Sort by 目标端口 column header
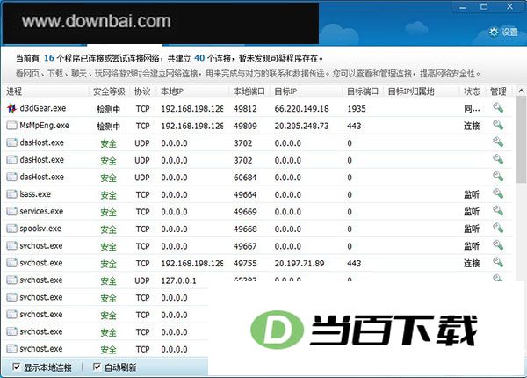This screenshot has height=378, width=527. pyautogui.click(x=363, y=91)
